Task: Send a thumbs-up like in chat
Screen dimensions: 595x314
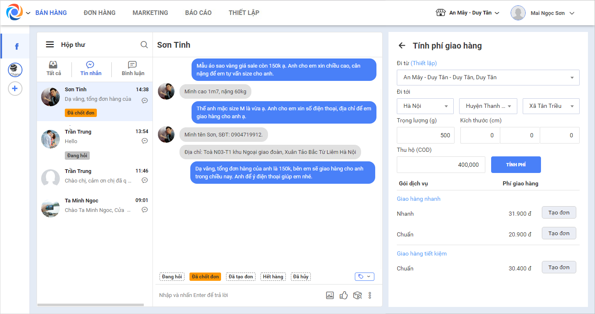Action: tap(343, 295)
